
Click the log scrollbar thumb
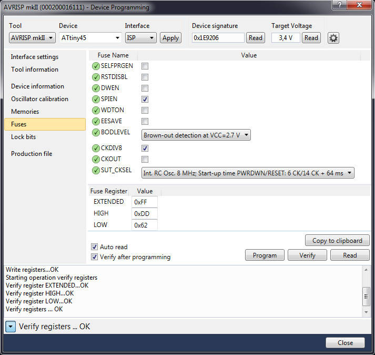pyautogui.click(x=366, y=297)
